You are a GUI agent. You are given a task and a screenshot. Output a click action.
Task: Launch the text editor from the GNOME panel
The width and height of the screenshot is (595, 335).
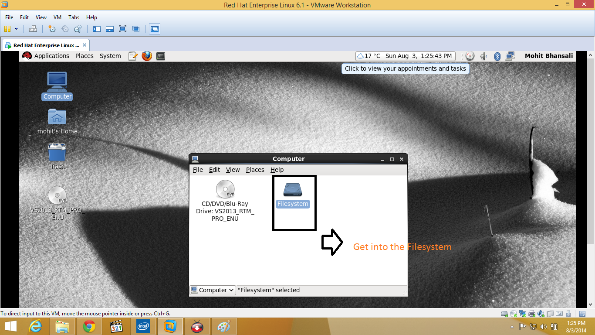133,56
